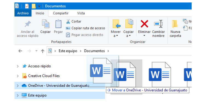Select Acceso rápido in the navigation pane
The height and width of the screenshot is (108, 202).
[39, 66]
